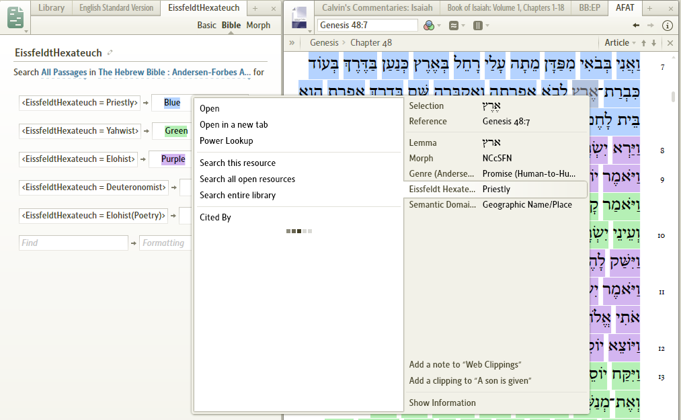
Task: Open the visual filters icon in AFAT toolbar
Action: point(429,26)
